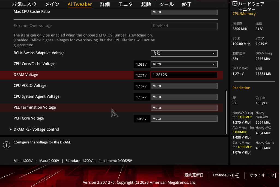Screen dimensions: 280x187
Task: Switch to the メイン tab
Action: pos(52,4)
